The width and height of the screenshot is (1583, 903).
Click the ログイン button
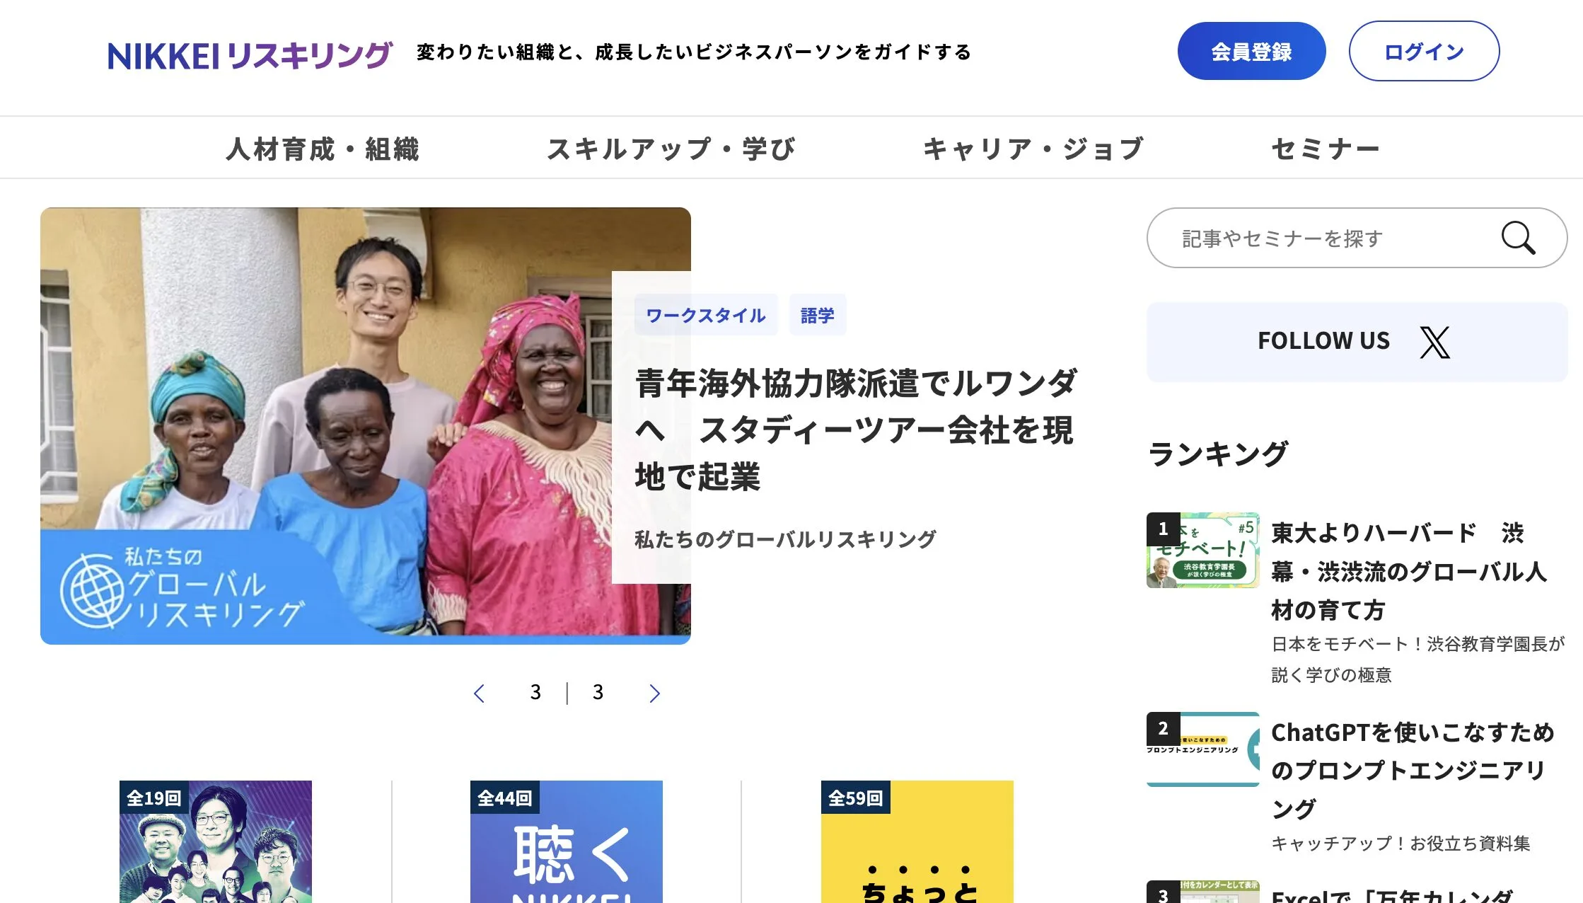point(1424,51)
